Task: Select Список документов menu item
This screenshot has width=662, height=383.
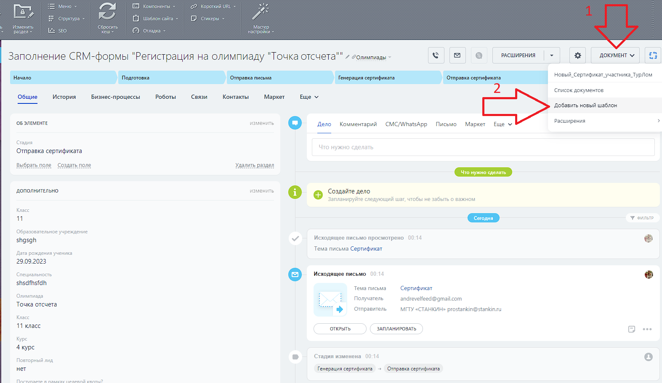Action: click(x=605, y=90)
